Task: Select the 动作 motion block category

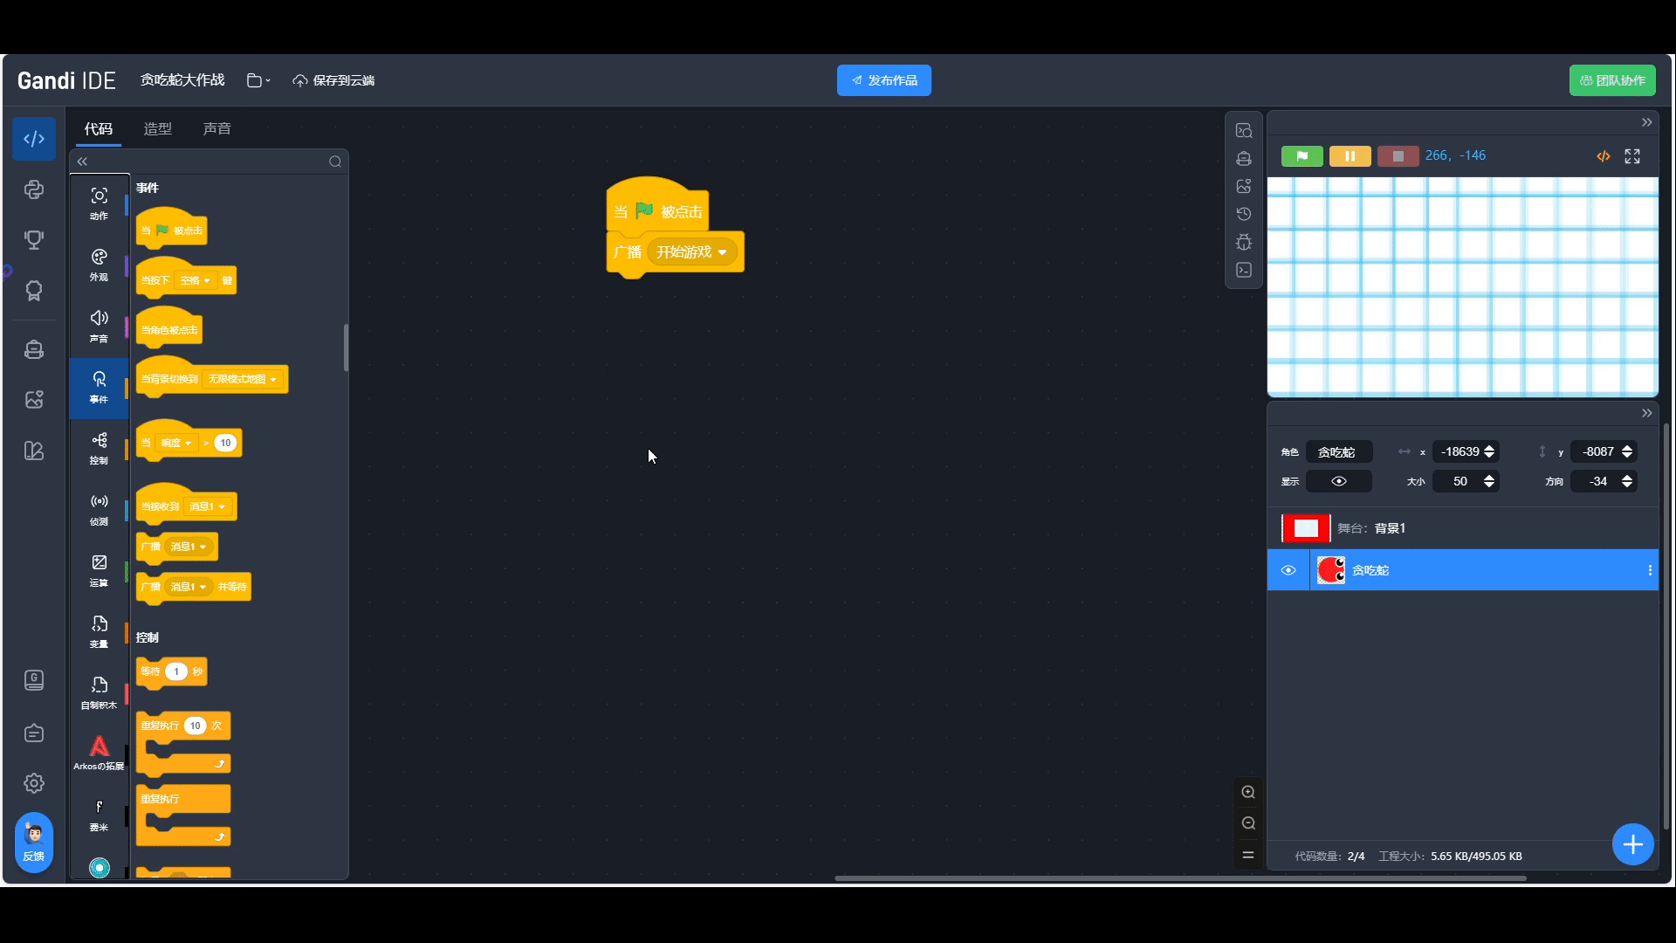Action: (99, 204)
